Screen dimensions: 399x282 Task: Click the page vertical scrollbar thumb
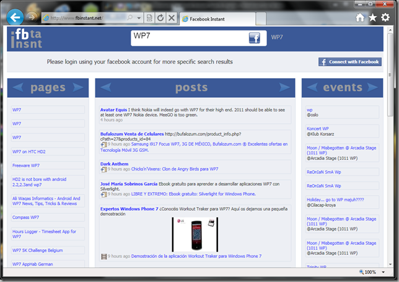[390, 75]
